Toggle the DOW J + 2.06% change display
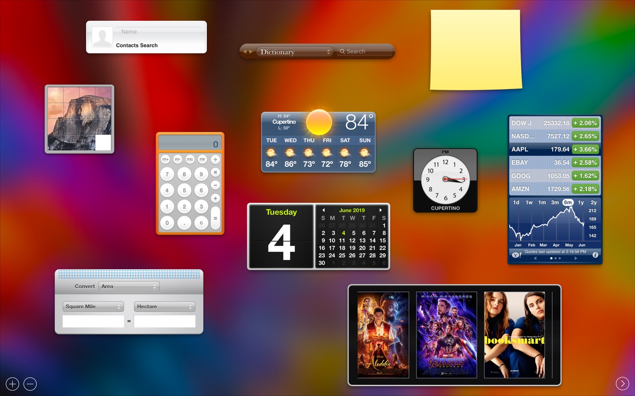Viewport: 635px width, 396px height. coord(585,123)
